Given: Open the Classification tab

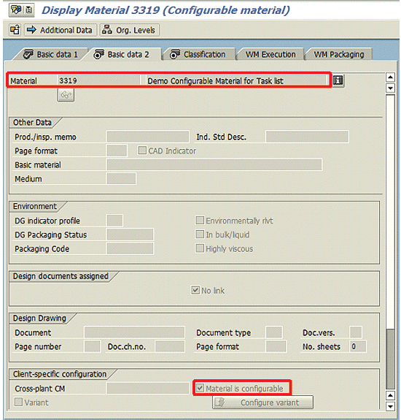Looking at the screenshot, I should [x=198, y=54].
